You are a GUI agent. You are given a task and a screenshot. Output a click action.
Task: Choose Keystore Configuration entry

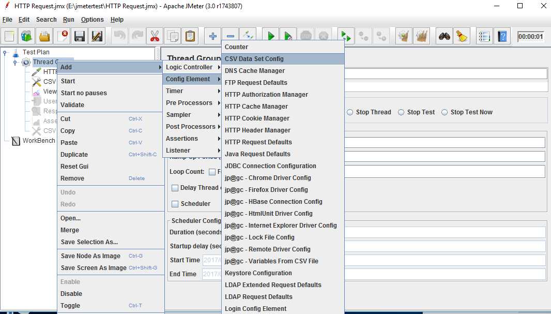tap(283, 273)
